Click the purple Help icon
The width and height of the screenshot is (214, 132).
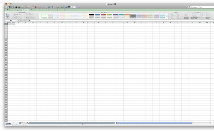coord(79,7)
